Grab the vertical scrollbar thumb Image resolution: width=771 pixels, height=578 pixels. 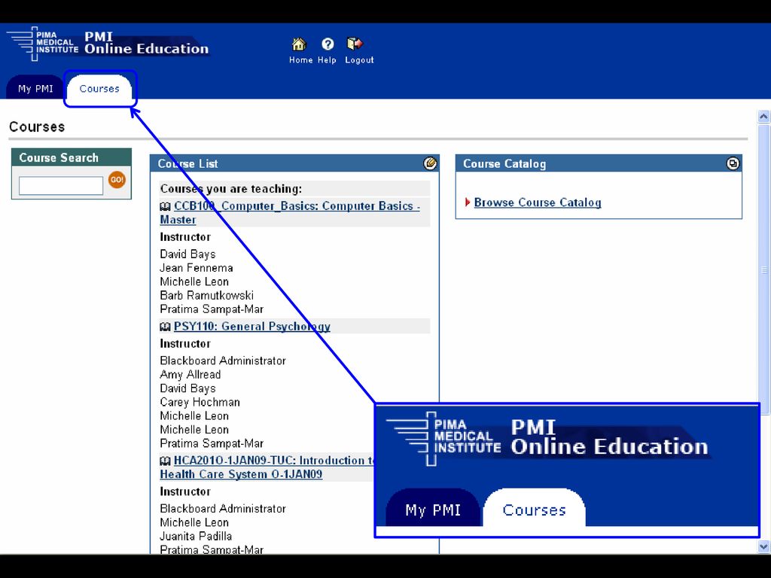coord(763,270)
